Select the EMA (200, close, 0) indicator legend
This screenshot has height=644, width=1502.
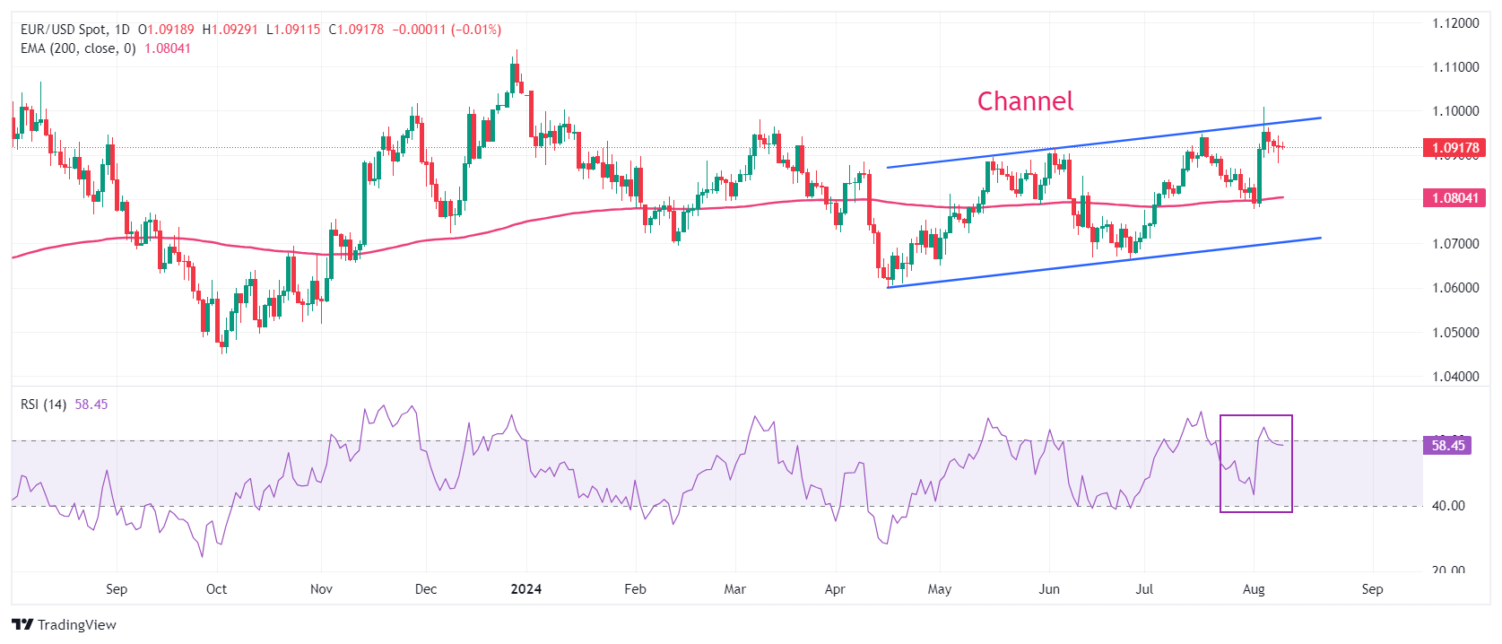point(78,48)
